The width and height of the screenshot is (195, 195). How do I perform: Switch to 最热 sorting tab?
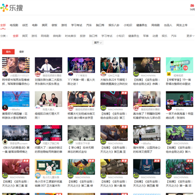[8, 51]
